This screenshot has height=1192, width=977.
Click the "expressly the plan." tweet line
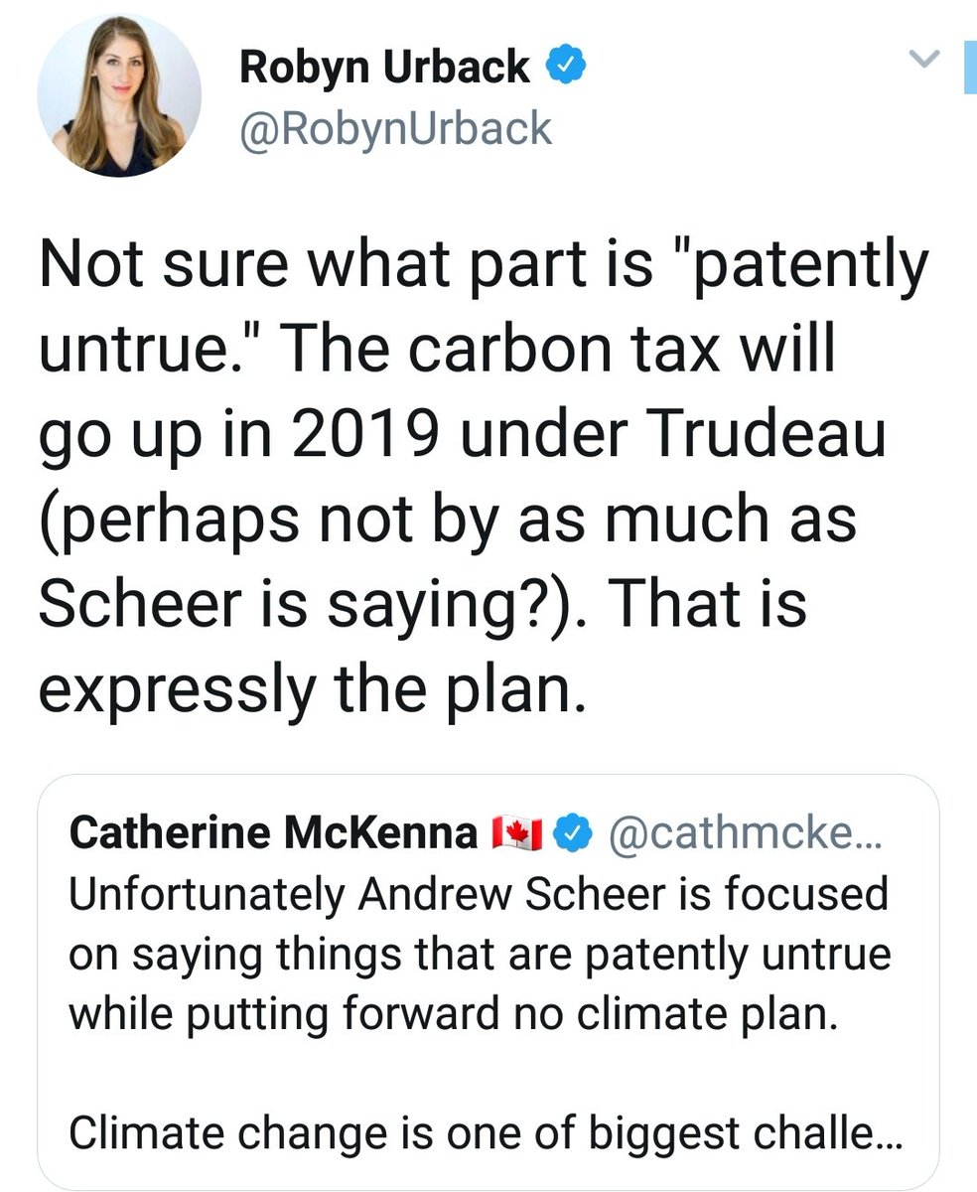[x=306, y=688]
